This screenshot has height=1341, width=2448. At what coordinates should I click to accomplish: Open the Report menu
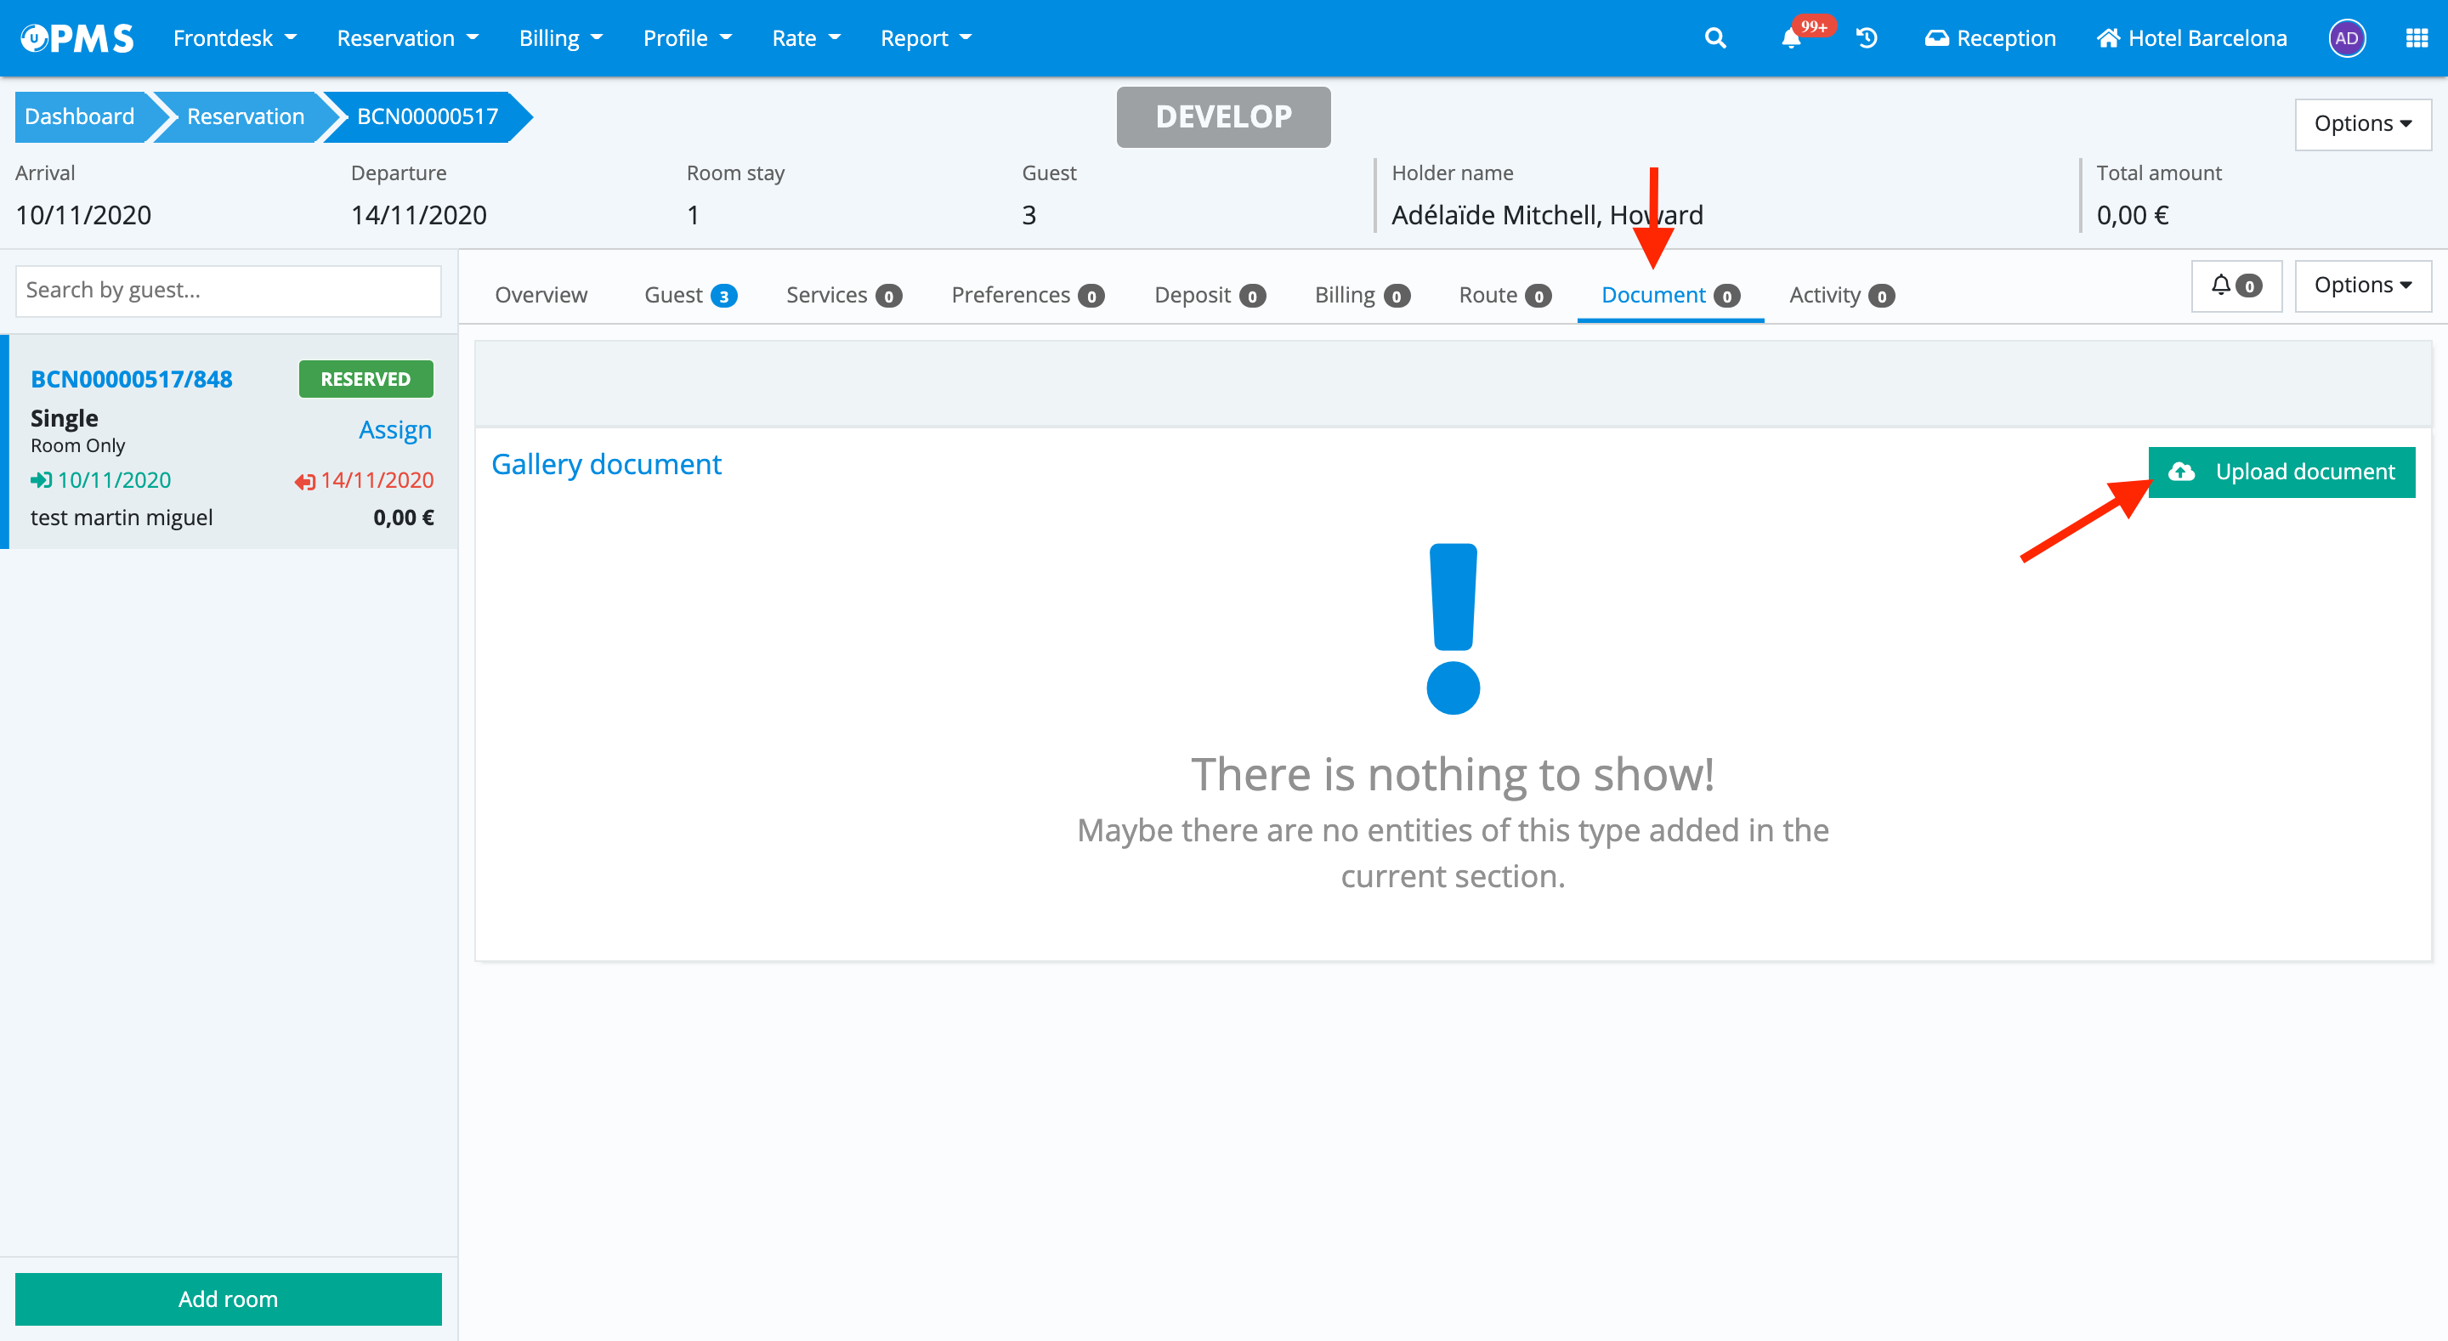click(x=926, y=38)
